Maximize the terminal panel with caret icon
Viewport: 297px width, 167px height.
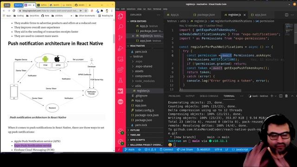292,96
